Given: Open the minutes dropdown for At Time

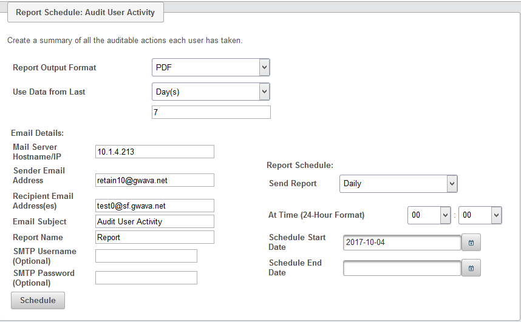Looking at the screenshot, I should point(480,215).
